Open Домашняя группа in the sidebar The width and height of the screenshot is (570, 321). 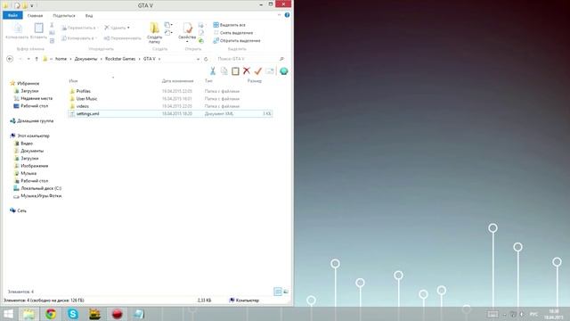[x=36, y=121]
